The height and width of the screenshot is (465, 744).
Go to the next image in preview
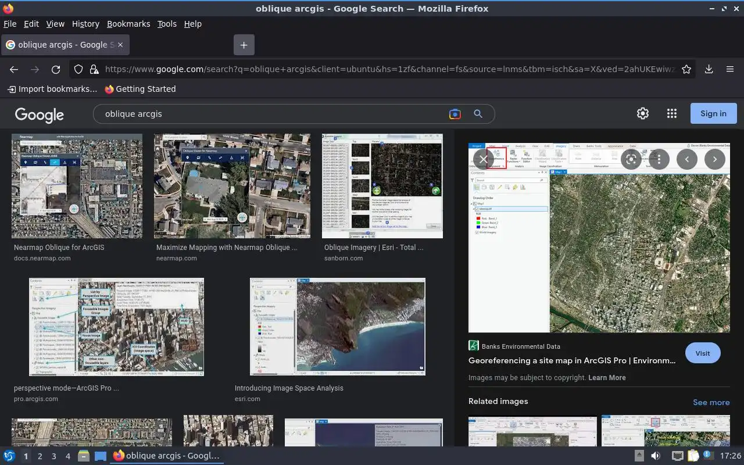pos(714,159)
